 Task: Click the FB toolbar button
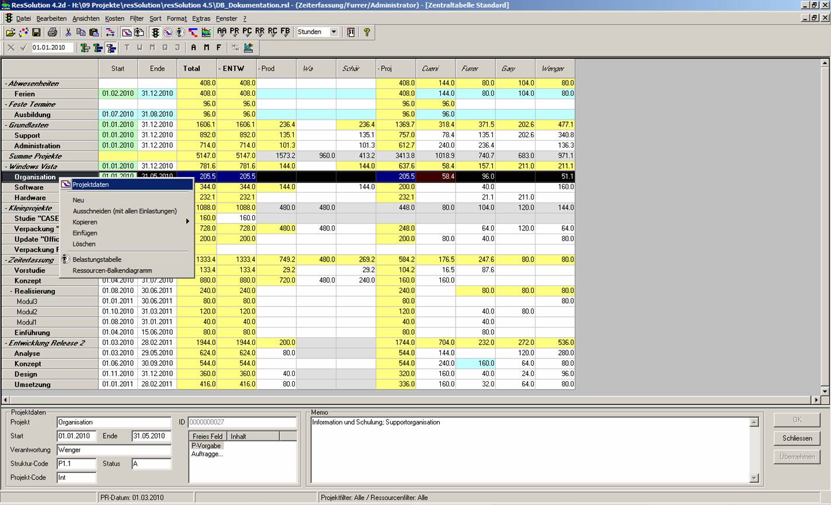click(285, 32)
